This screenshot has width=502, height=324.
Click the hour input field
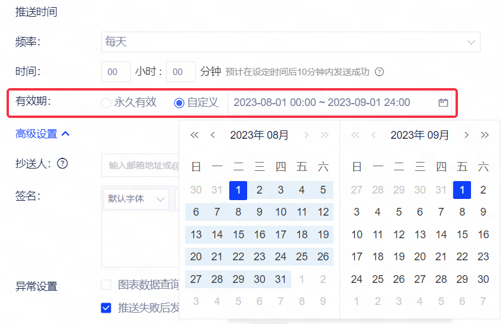(116, 72)
